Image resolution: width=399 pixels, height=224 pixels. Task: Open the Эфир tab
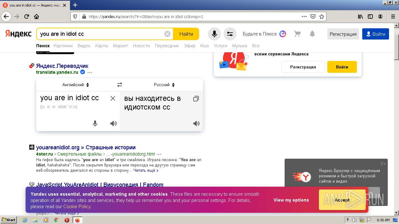[x=190, y=46]
